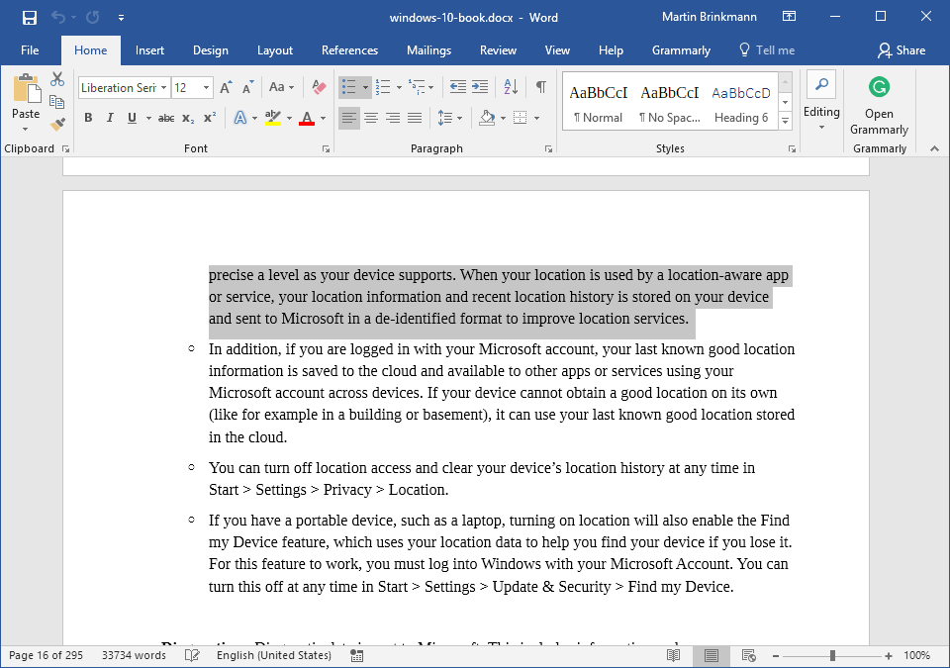Sort the text with the A-Z icon

tap(511, 87)
